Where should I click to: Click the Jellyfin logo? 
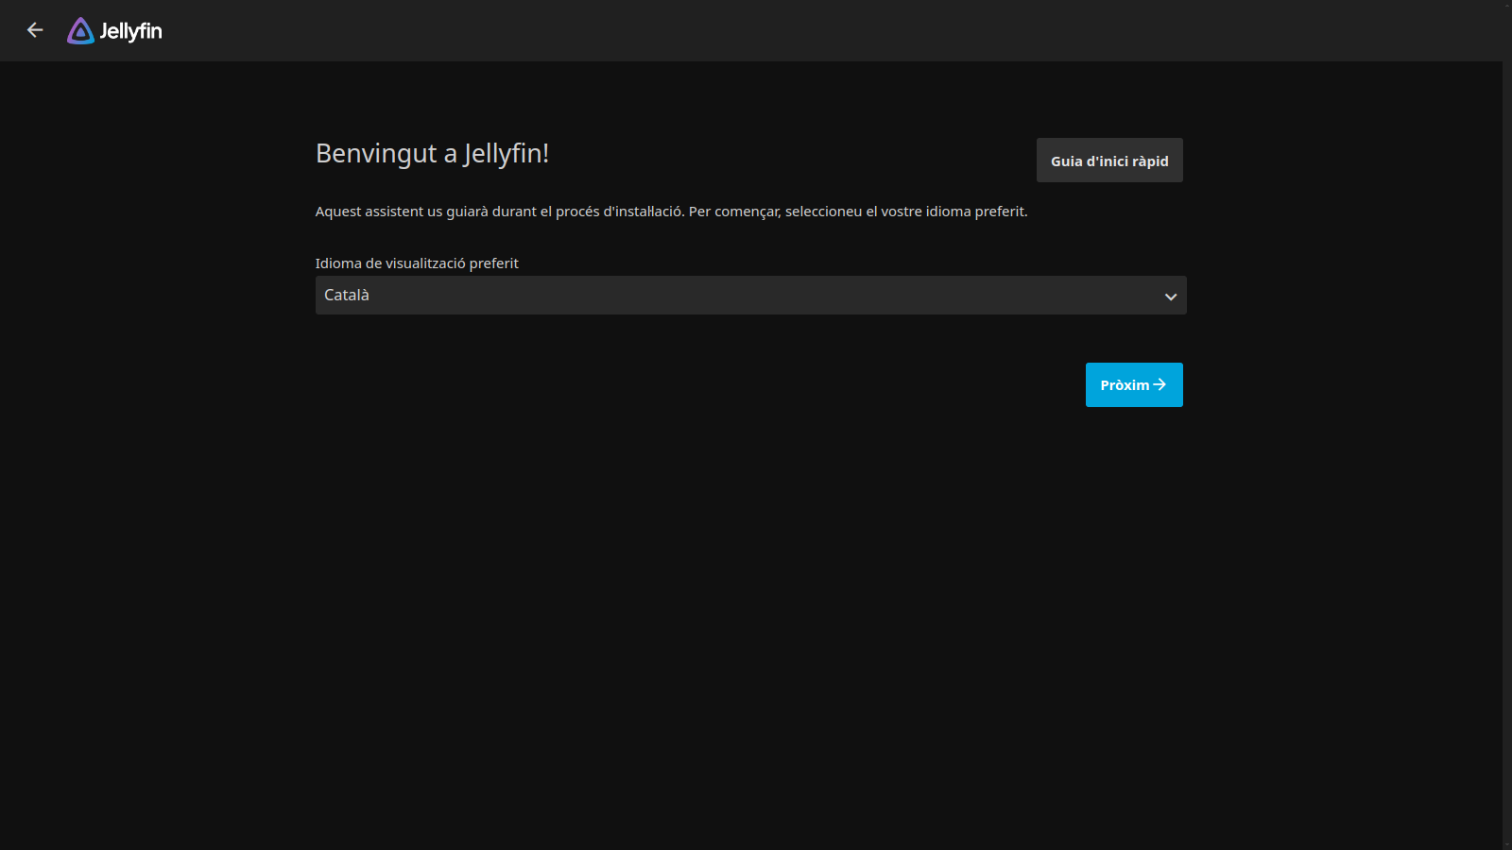[x=114, y=31]
